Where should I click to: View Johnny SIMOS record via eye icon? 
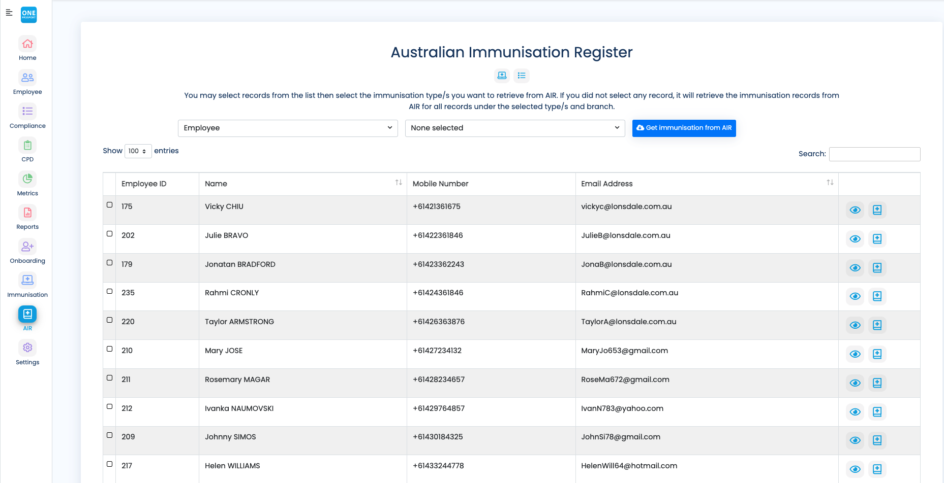point(855,440)
